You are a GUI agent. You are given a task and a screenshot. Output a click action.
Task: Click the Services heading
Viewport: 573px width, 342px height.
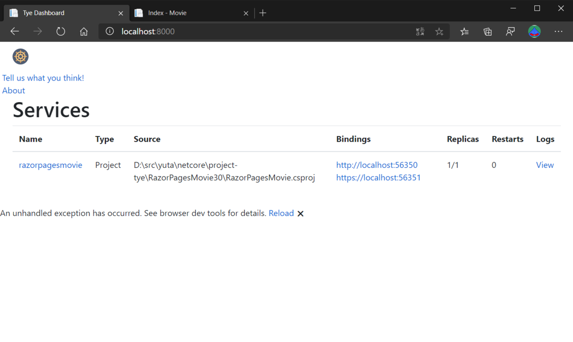pos(51,110)
